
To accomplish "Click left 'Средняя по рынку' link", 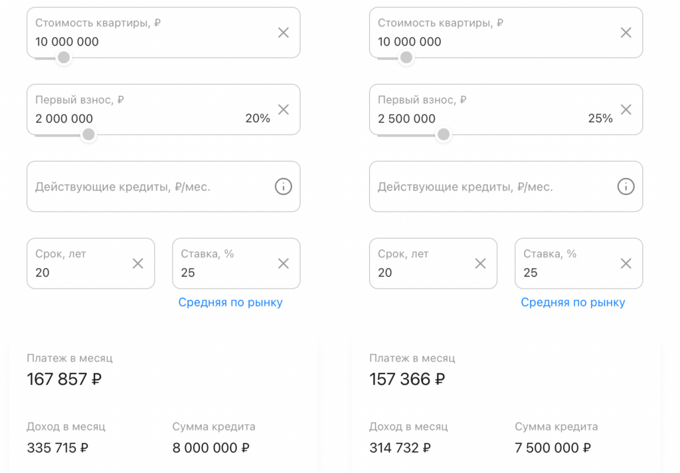I will 230,303.
